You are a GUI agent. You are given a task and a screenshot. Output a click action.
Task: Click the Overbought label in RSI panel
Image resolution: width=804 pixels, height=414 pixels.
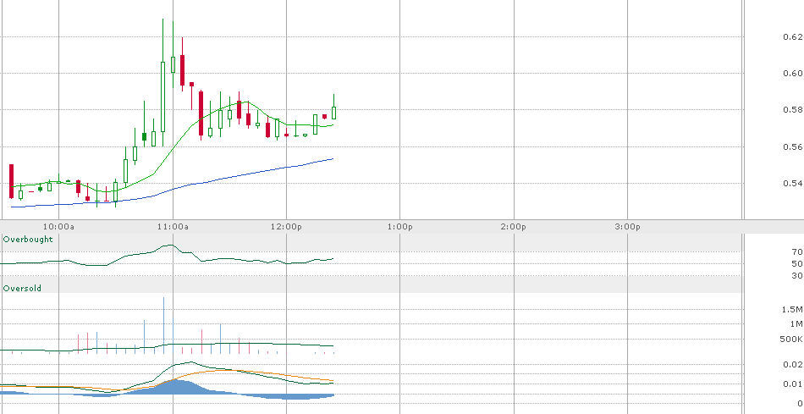28,239
